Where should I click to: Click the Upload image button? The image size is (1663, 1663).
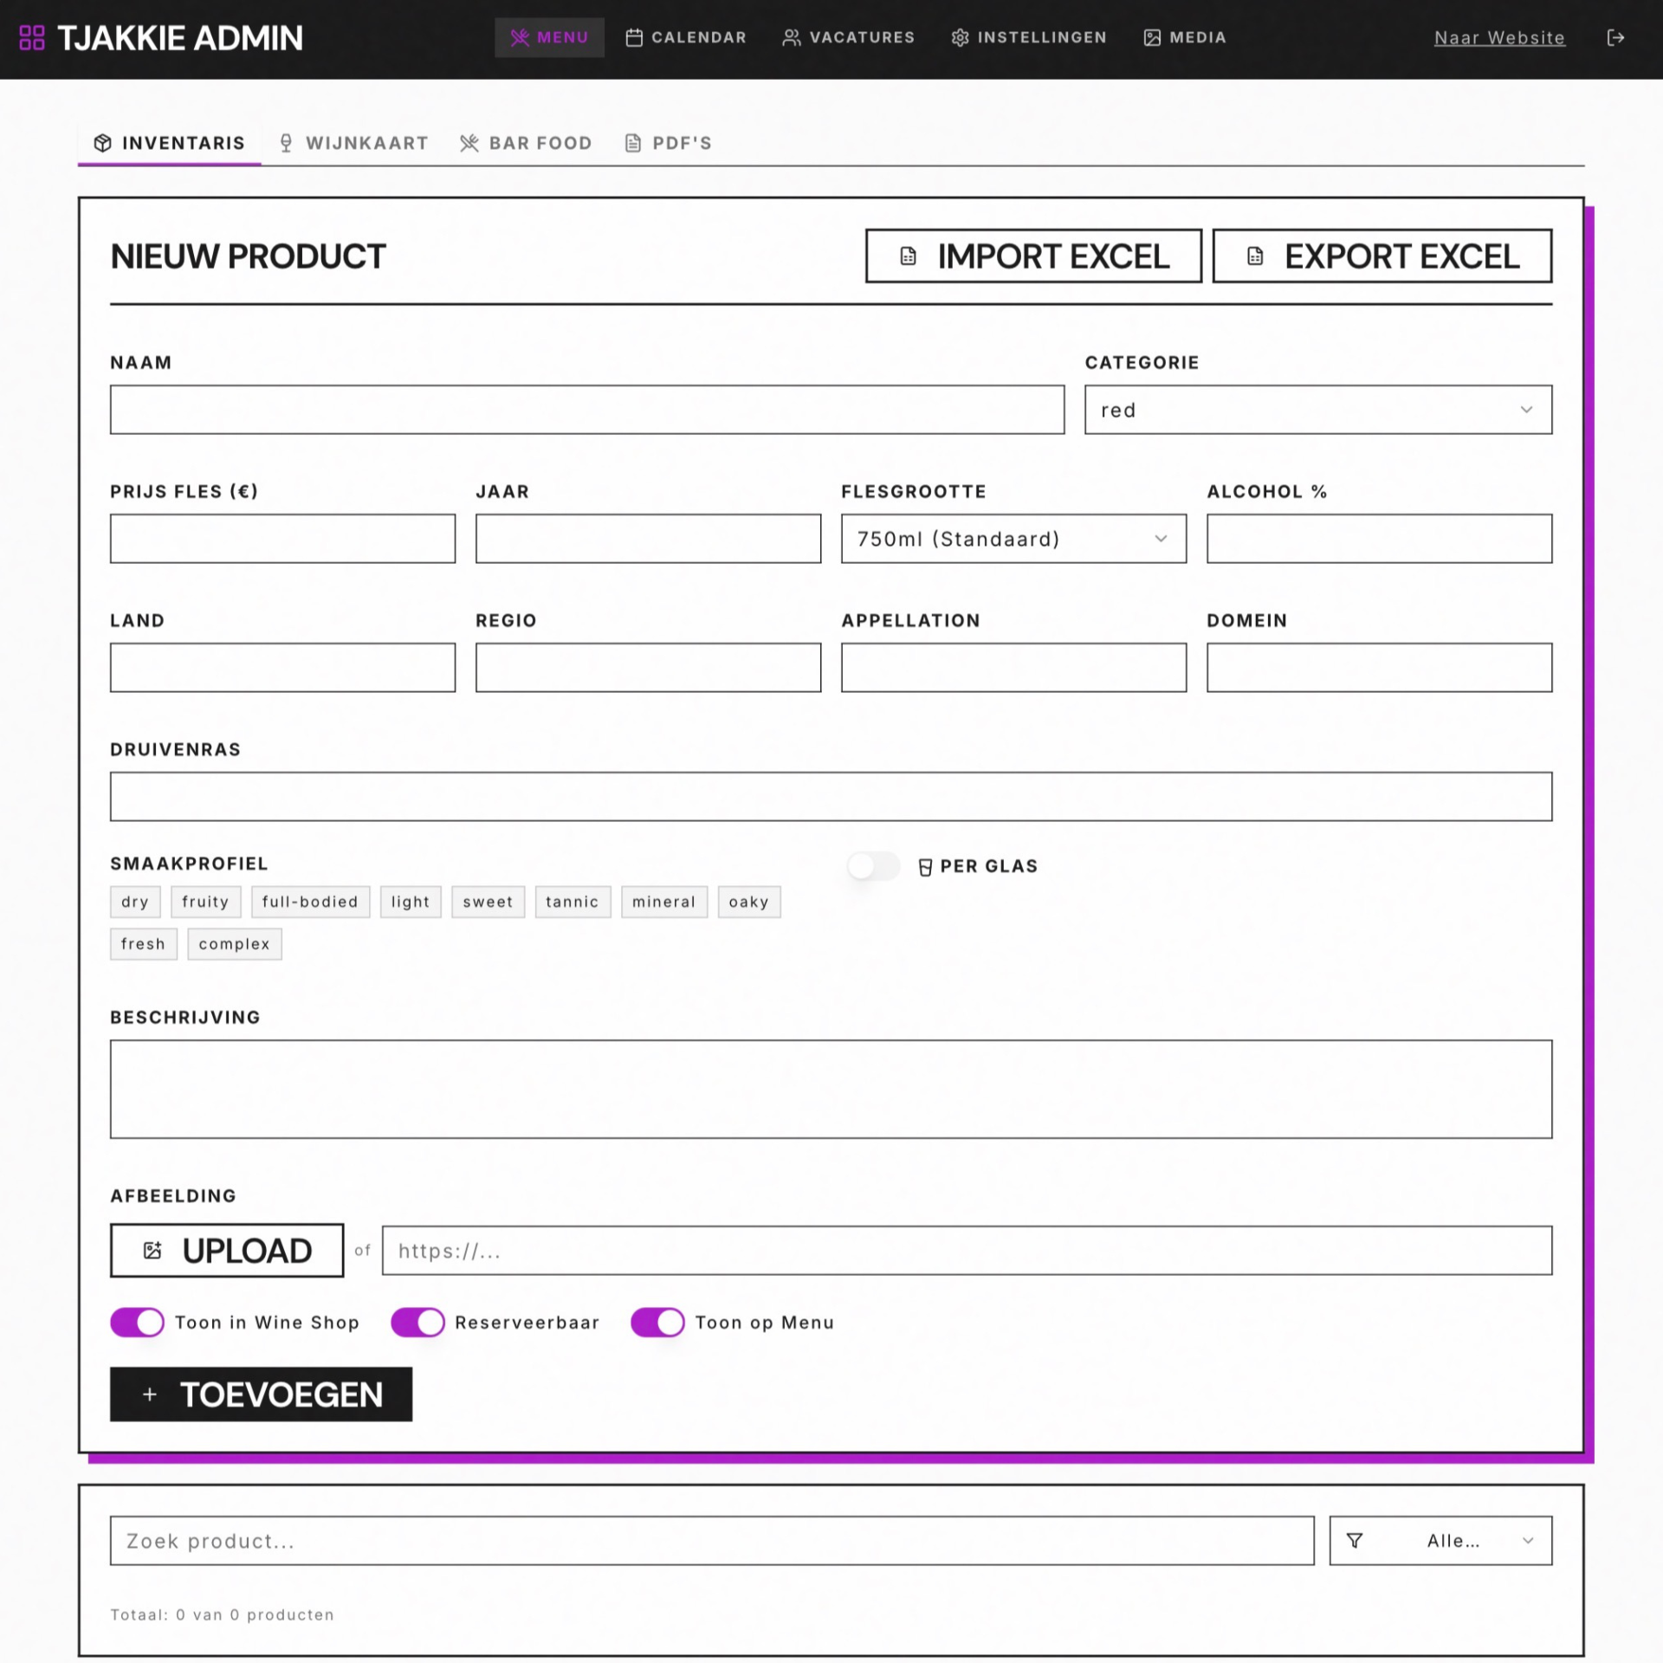pos(227,1250)
